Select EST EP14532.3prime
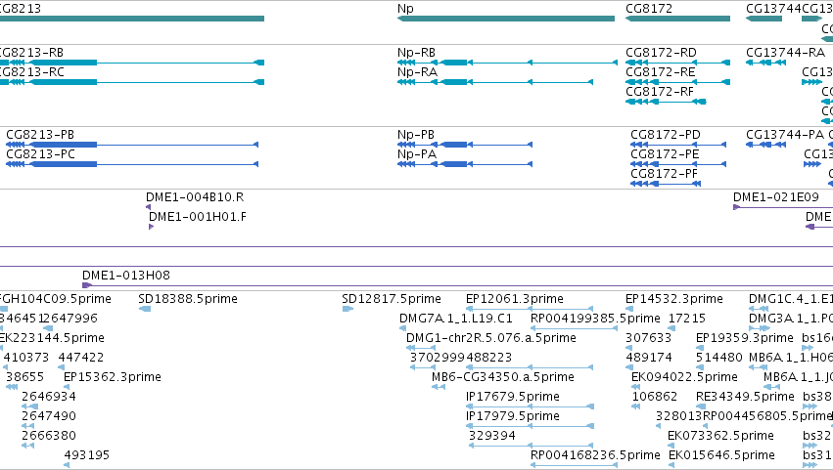Image resolution: width=833 pixels, height=470 pixels. pyautogui.click(x=629, y=309)
